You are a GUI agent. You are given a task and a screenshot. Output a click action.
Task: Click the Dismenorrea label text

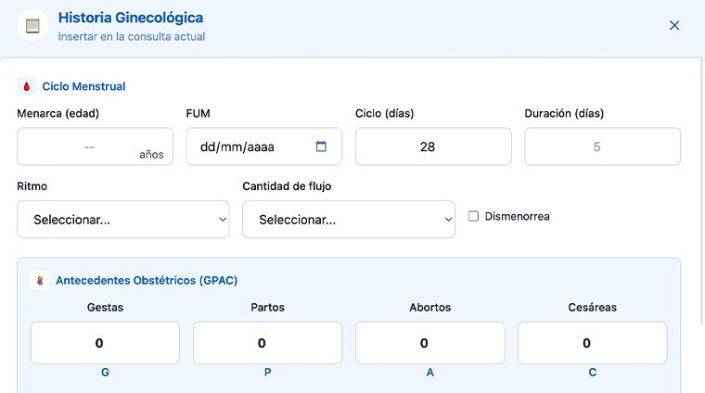(x=517, y=216)
